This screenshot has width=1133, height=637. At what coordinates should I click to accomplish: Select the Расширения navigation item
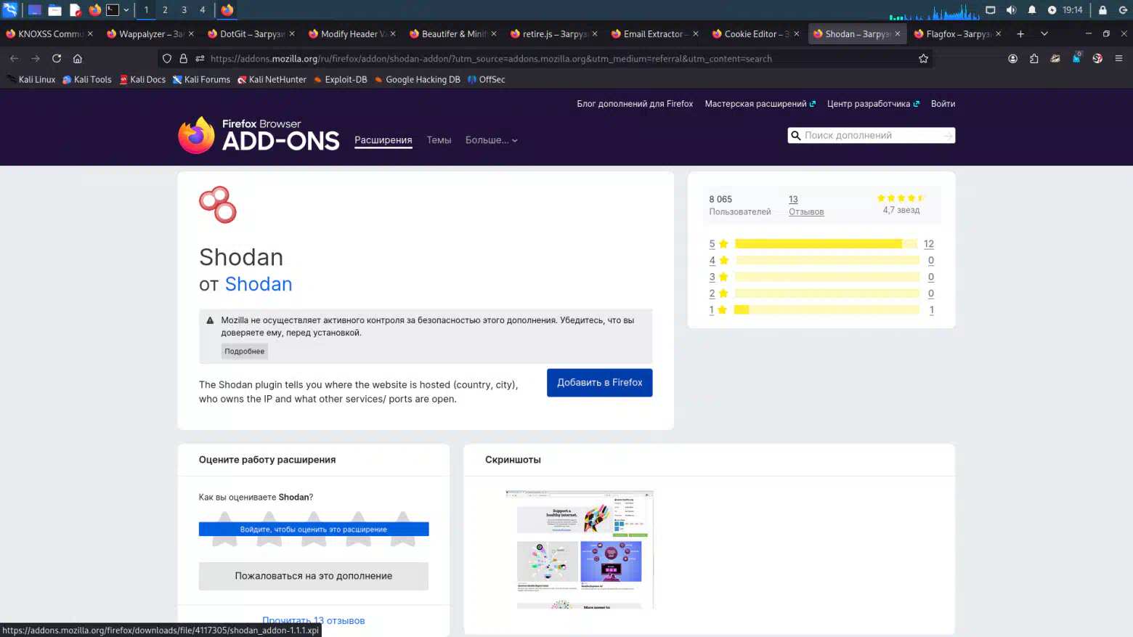(383, 140)
